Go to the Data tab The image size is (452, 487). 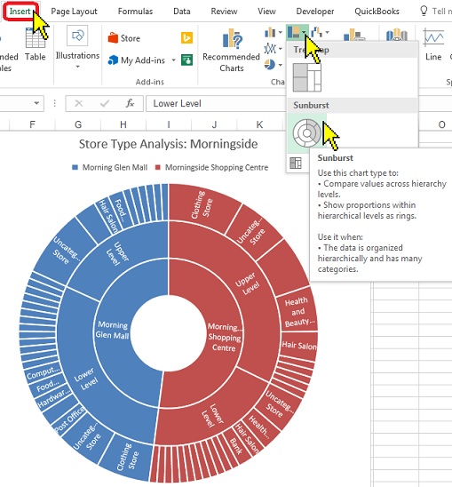point(182,12)
